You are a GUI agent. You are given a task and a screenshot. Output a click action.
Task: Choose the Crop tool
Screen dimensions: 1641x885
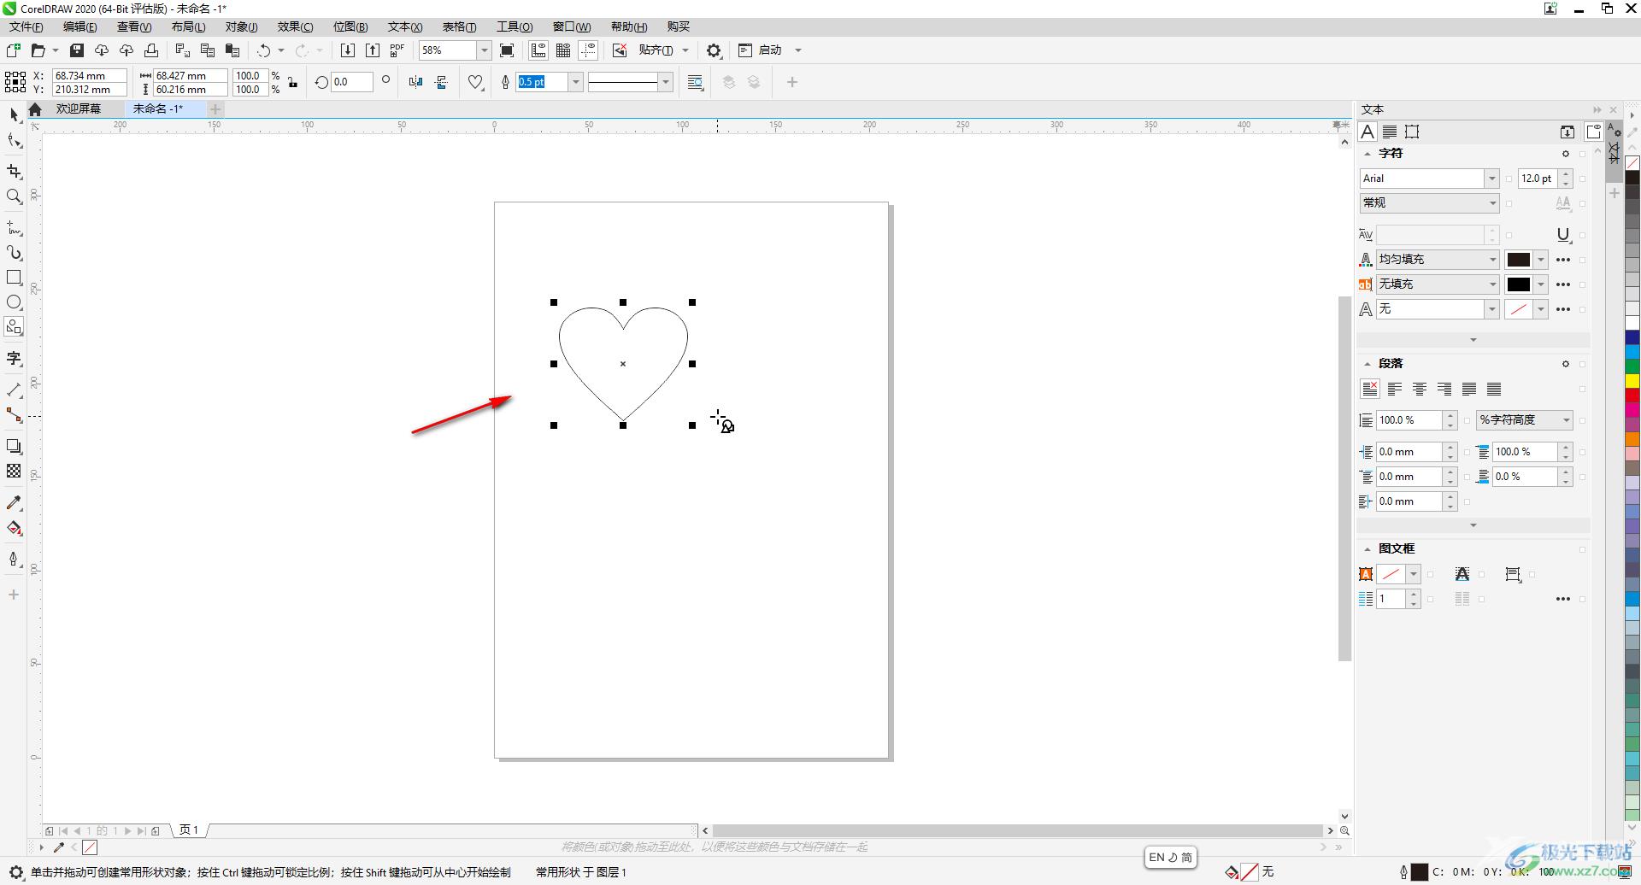(14, 172)
